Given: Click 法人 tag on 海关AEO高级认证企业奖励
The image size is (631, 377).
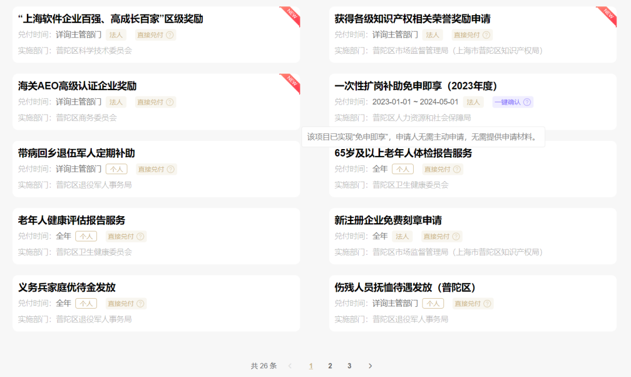Looking at the screenshot, I should point(116,102).
